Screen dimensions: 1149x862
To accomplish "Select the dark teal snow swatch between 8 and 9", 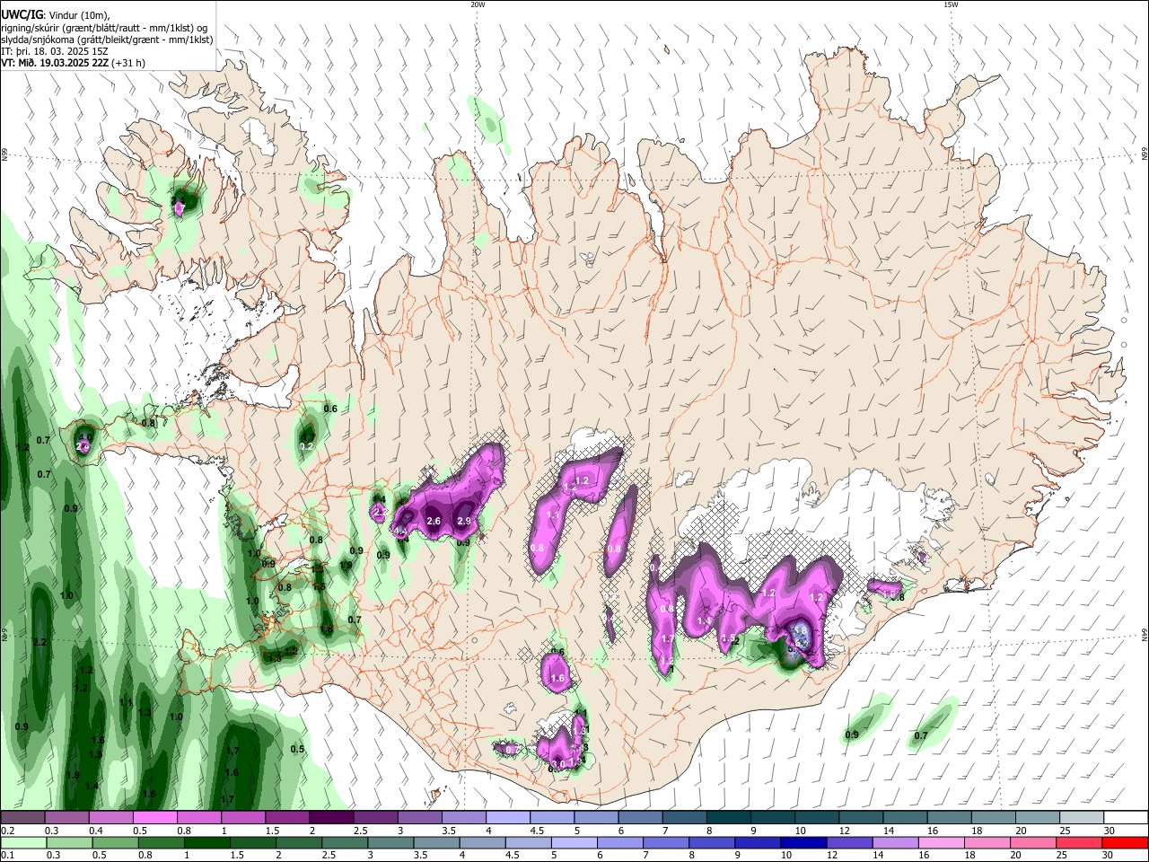I will coord(729,818).
